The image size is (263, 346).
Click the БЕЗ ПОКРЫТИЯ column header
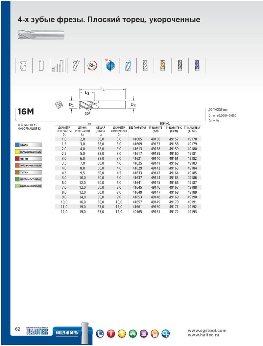[x=137, y=128]
